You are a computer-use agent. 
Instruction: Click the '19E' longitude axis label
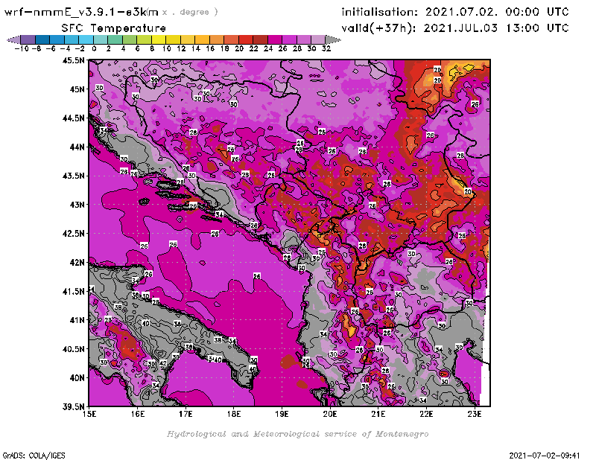pyautogui.click(x=282, y=414)
